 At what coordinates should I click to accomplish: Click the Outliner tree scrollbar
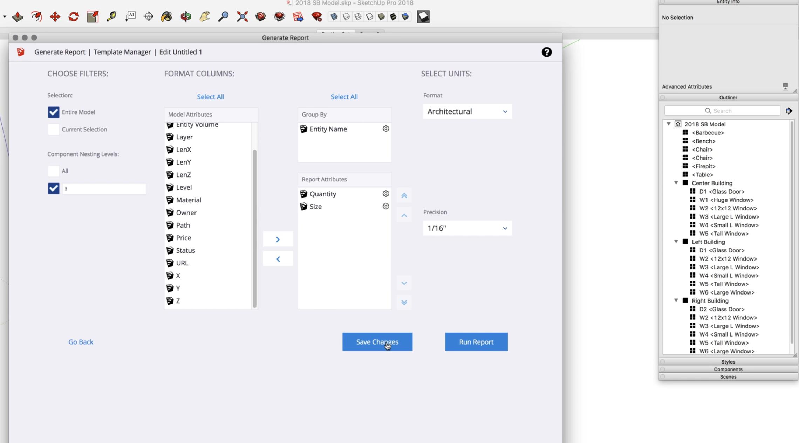coord(792,232)
